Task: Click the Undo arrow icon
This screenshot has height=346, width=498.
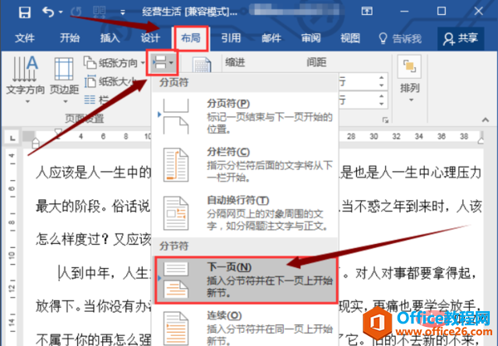Action: [48, 12]
